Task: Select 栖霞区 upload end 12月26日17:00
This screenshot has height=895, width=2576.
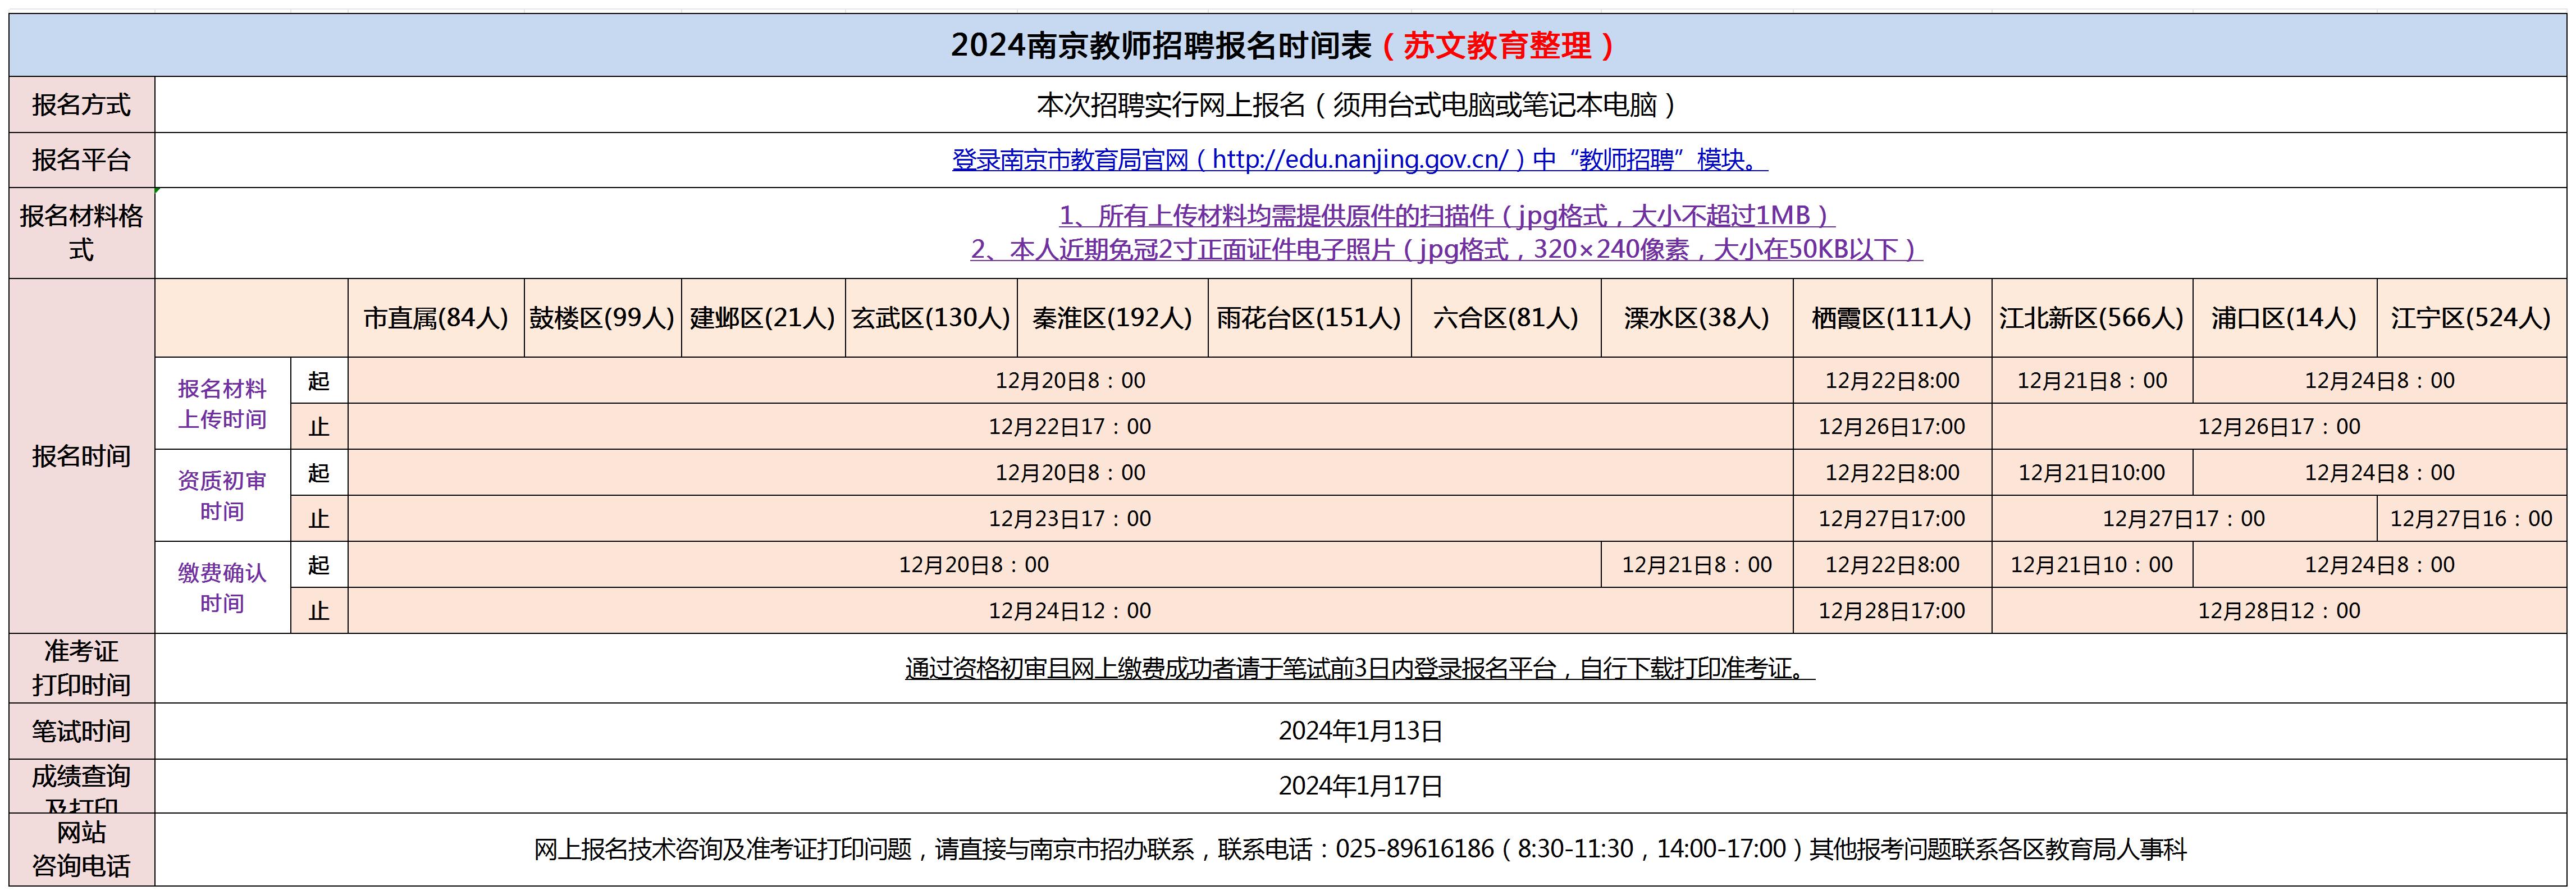Action: [1892, 426]
